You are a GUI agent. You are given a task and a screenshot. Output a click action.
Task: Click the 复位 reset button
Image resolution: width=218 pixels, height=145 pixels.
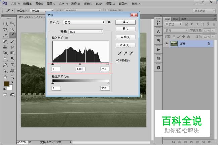click(x=125, y=29)
